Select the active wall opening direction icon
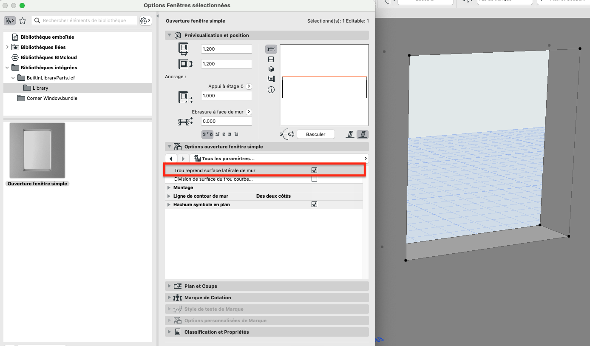The height and width of the screenshot is (346, 590). point(363,134)
